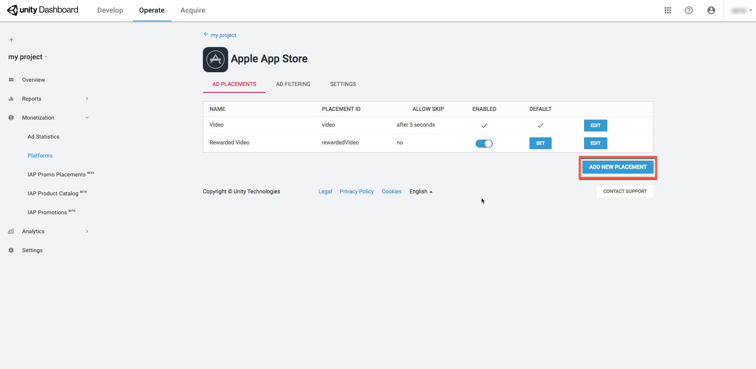This screenshot has width=756, height=369.
Task: Expand the Reports submenu chevron
Action: [87, 99]
